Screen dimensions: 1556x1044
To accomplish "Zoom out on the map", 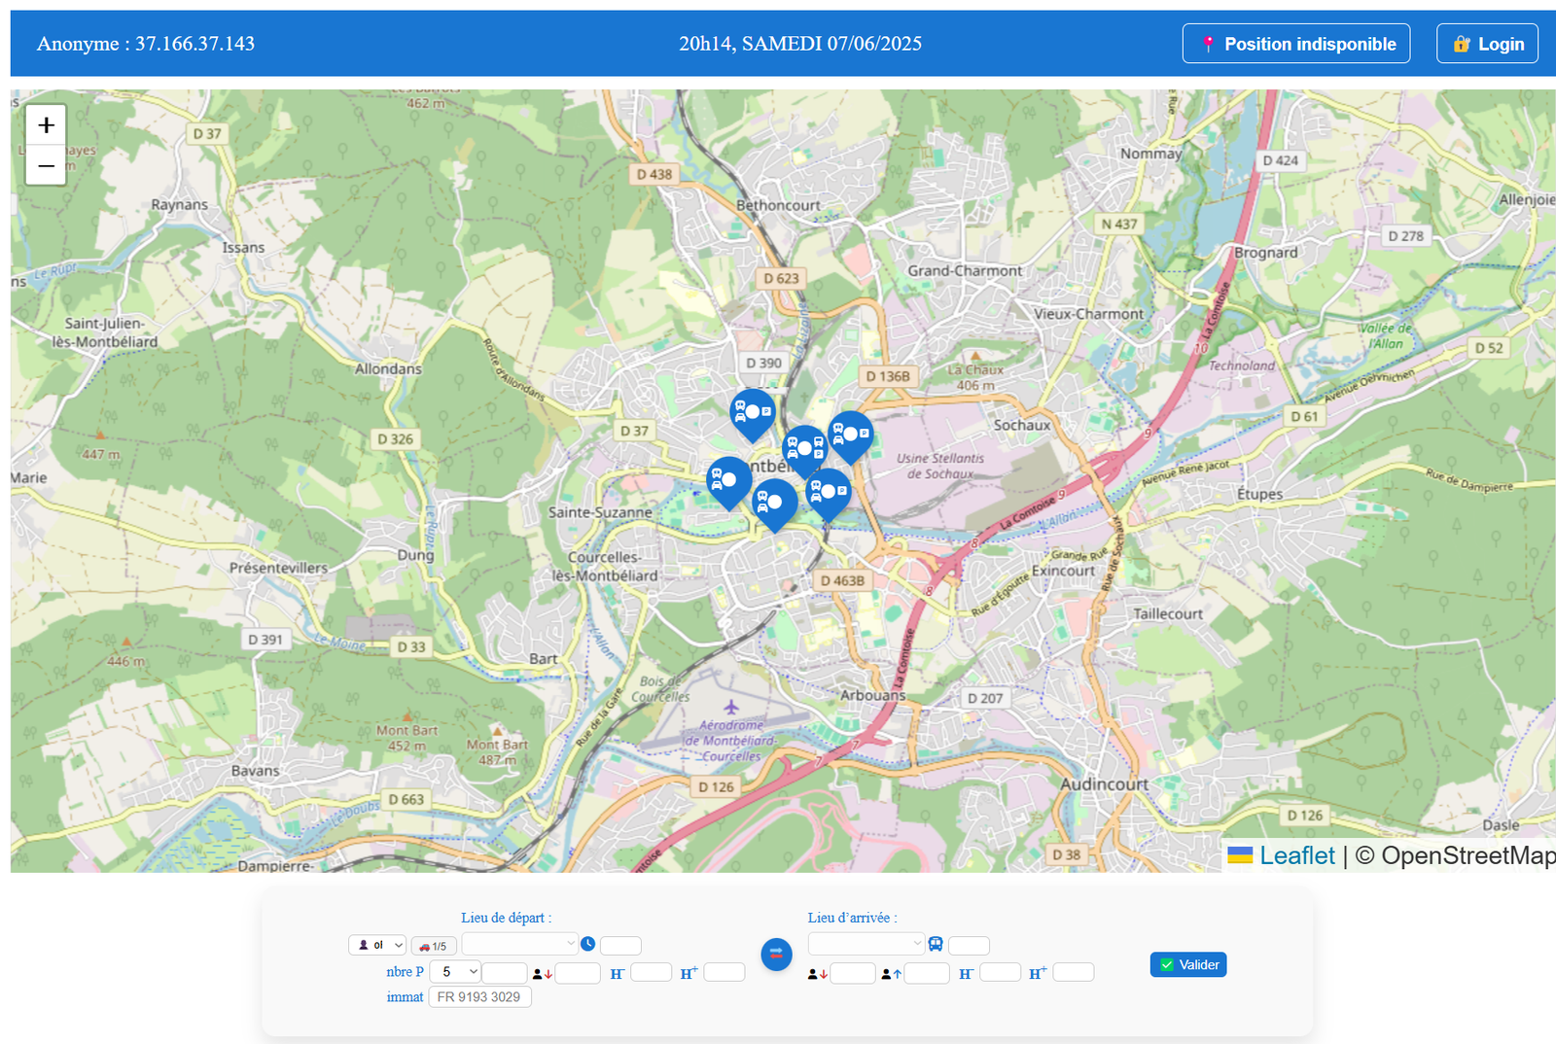I will click(46, 165).
